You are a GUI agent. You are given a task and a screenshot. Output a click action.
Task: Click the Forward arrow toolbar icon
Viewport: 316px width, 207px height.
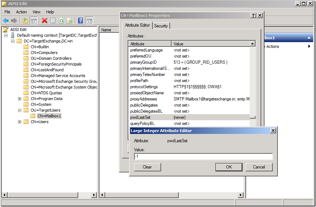[x=14, y=21]
